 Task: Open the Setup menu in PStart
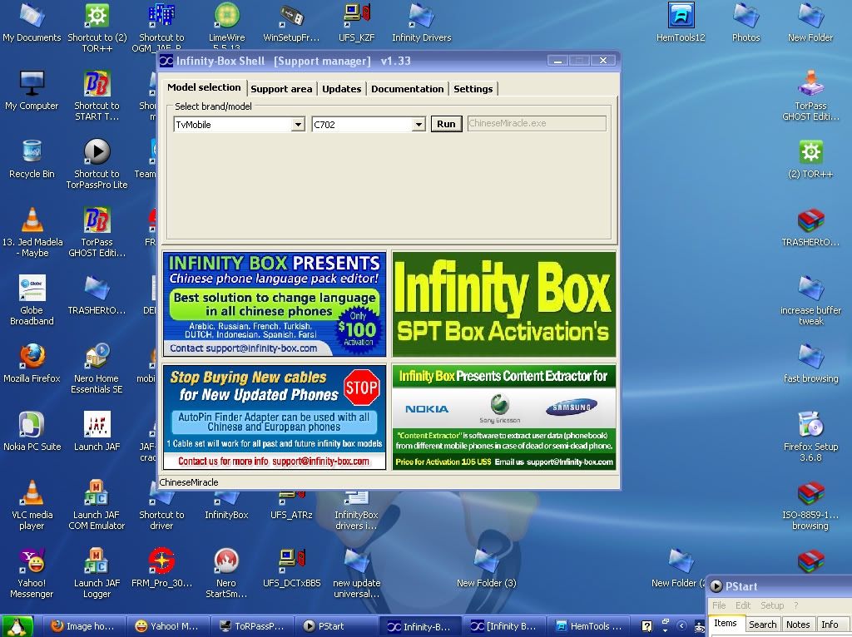771,605
